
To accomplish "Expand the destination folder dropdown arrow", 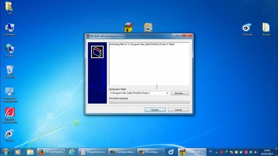I will pyautogui.click(x=167, y=93).
